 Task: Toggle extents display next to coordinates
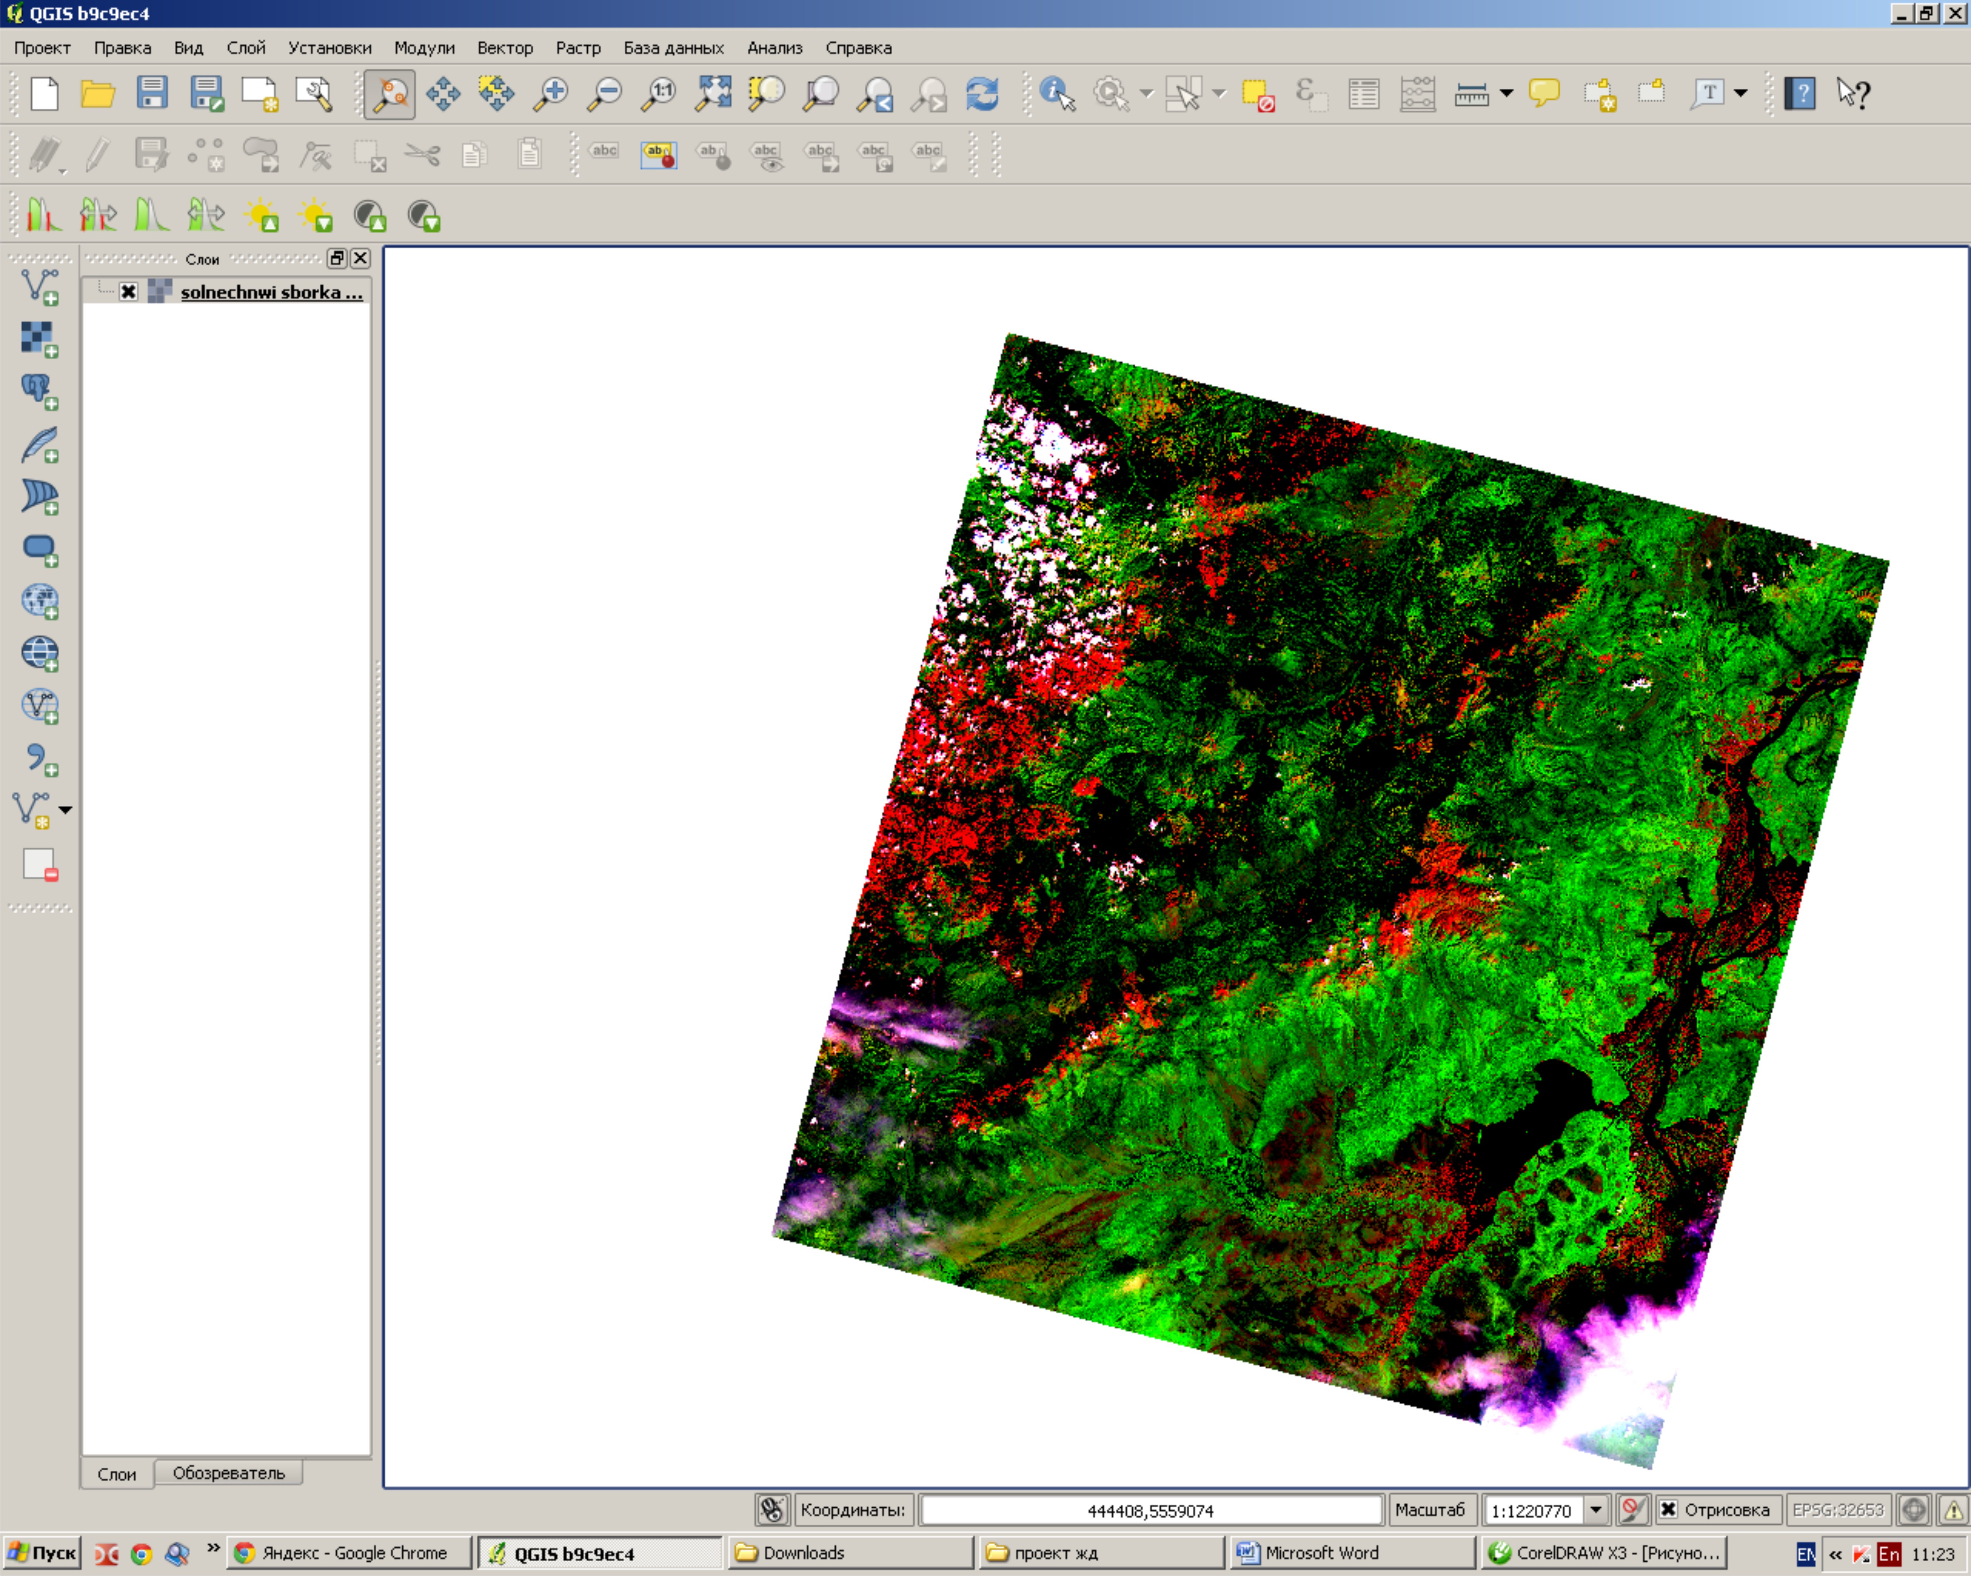[x=772, y=1509]
